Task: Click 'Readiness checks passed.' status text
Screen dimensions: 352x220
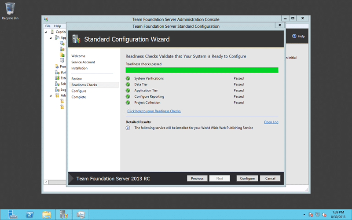Action: (x=144, y=64)
